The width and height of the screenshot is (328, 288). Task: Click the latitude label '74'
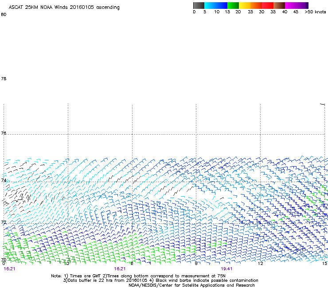(4, 180)
